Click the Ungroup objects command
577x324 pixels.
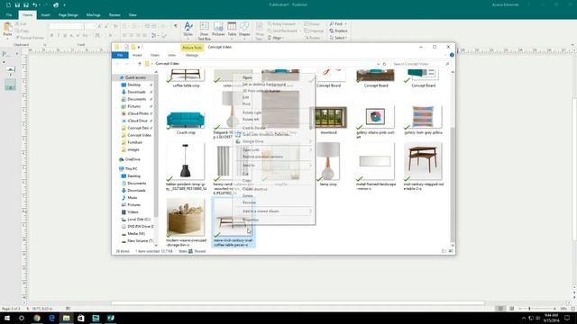point(315,31)
